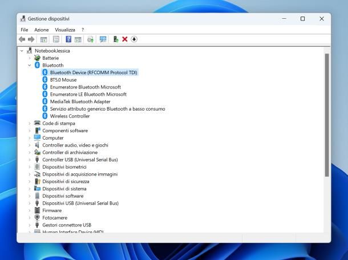Click the Bluetooth icon beside Wireless Controller
Viewport: 348px width, 260px height.
click(x=45, y=116)
